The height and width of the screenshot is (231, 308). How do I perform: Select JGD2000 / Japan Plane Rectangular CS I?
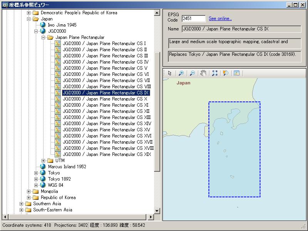coord(104,44)
